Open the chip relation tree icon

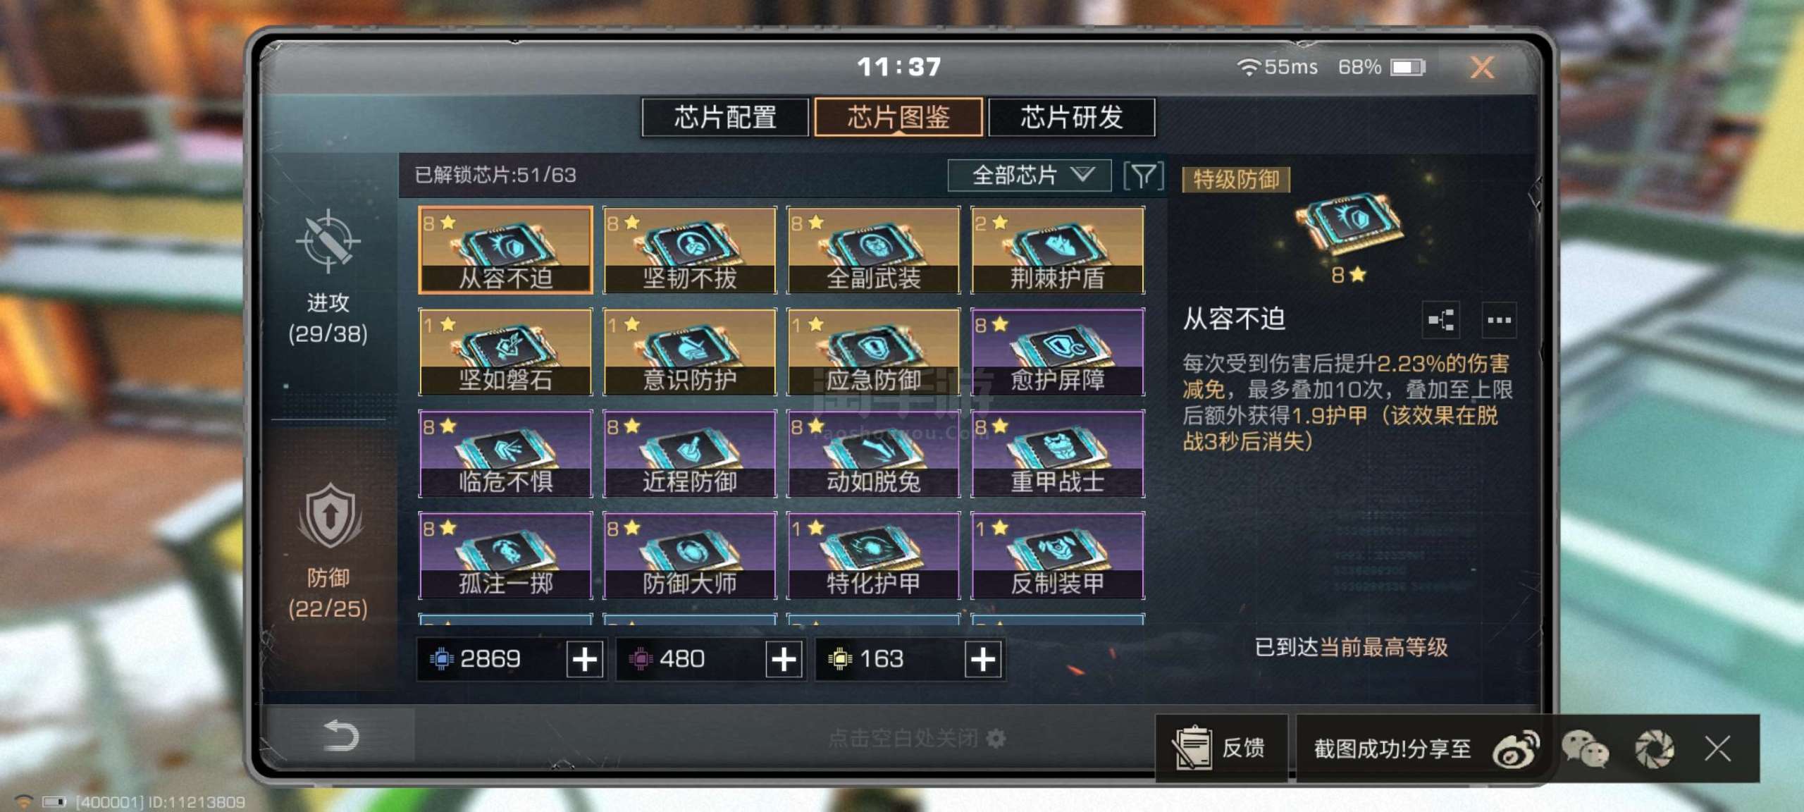point(1440,321)
